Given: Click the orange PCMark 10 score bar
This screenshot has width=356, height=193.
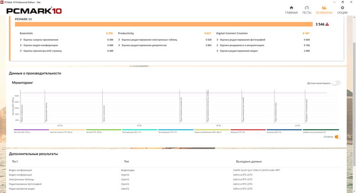Looking at the screenshot, I should [x=164, y=24].
